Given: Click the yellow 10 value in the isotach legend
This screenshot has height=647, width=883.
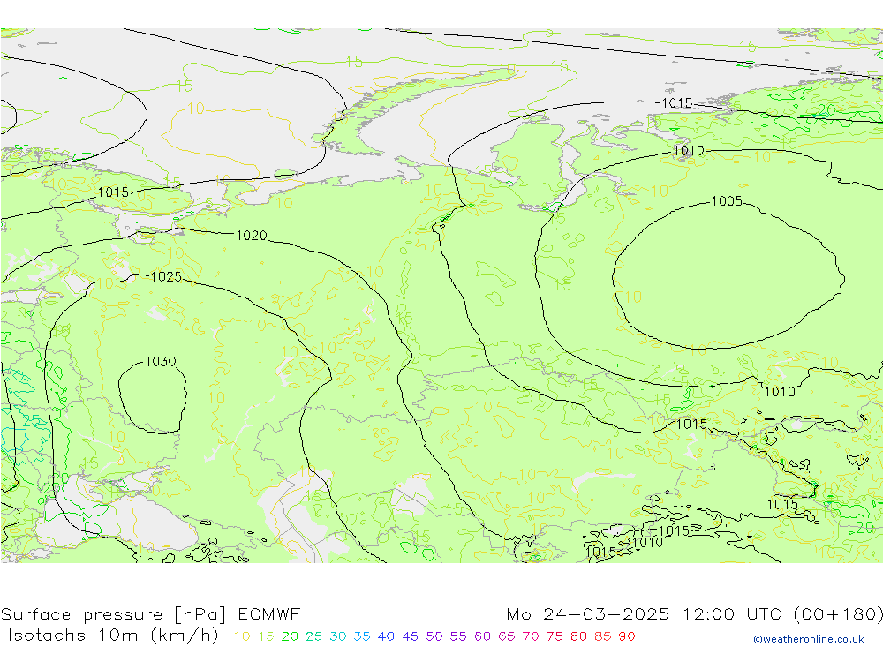Looking at the screenshot, I should [242, 636].
